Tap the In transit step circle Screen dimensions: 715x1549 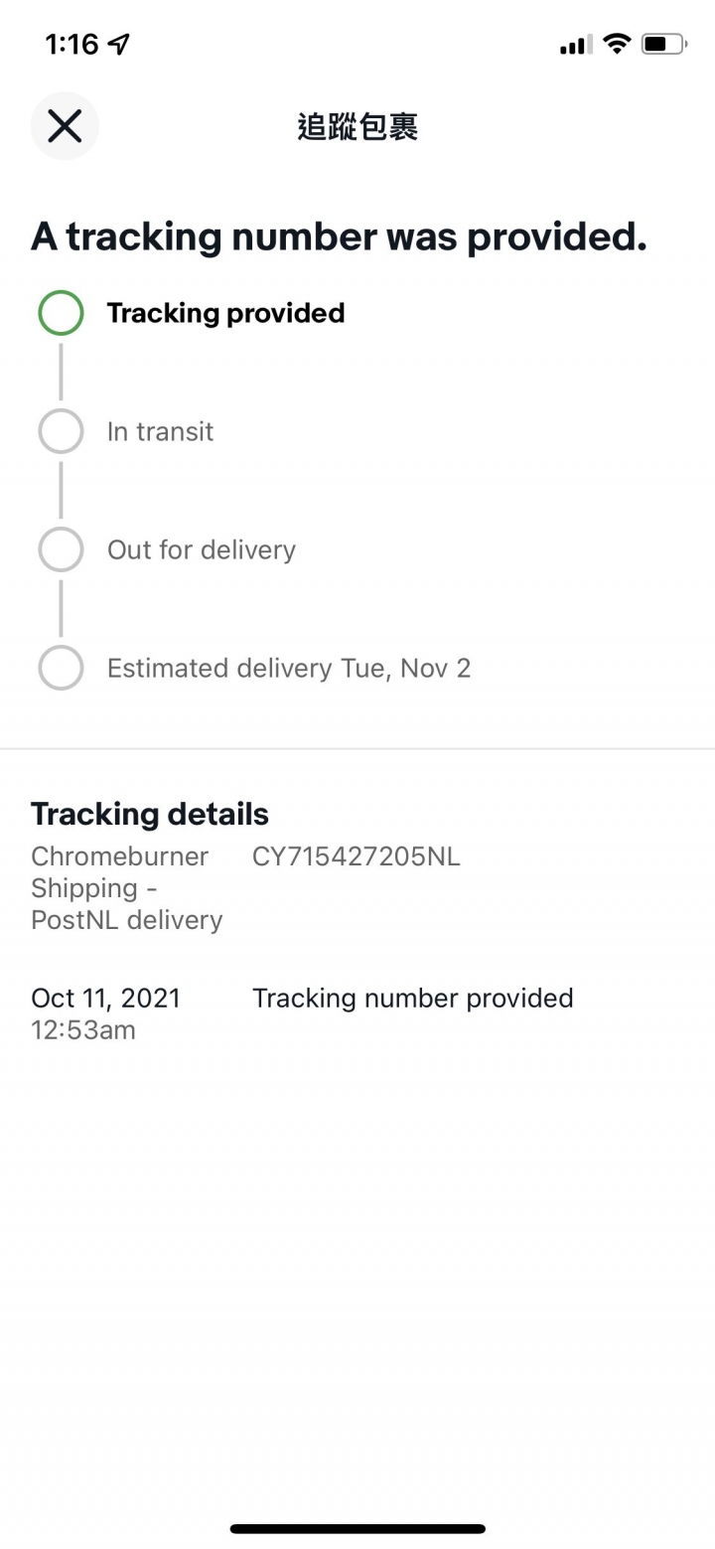pos(61,431)
